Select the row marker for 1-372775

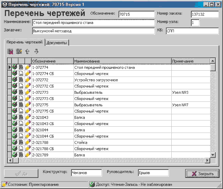pyautogui.click(x=9, y=105)
